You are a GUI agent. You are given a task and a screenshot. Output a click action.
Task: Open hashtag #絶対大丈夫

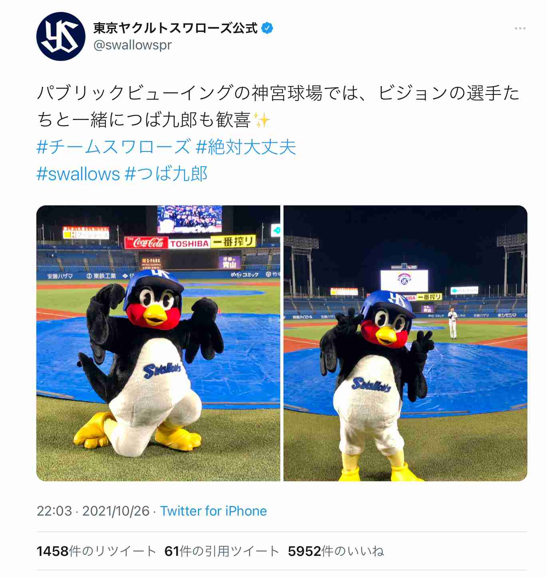246,147
